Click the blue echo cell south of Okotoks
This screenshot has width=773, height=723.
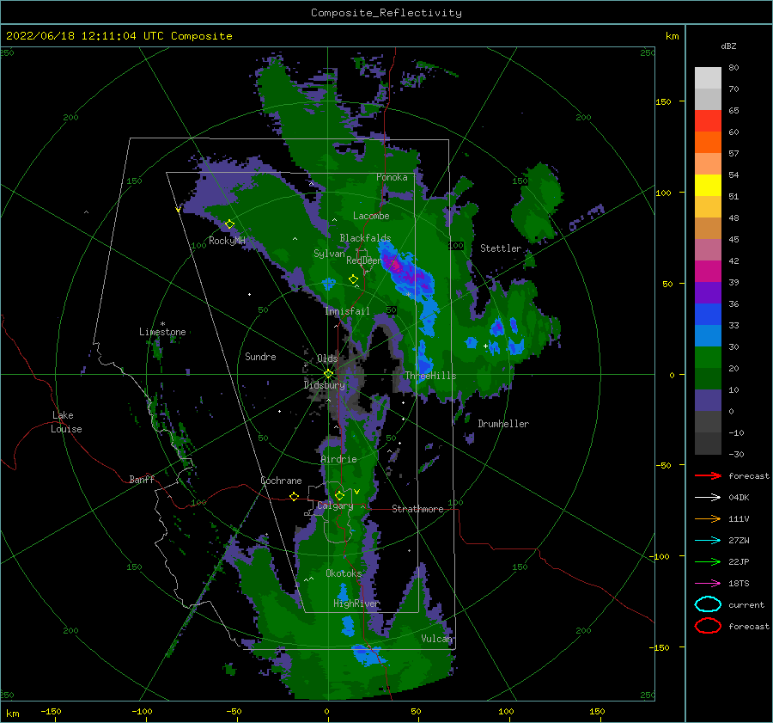343,592
